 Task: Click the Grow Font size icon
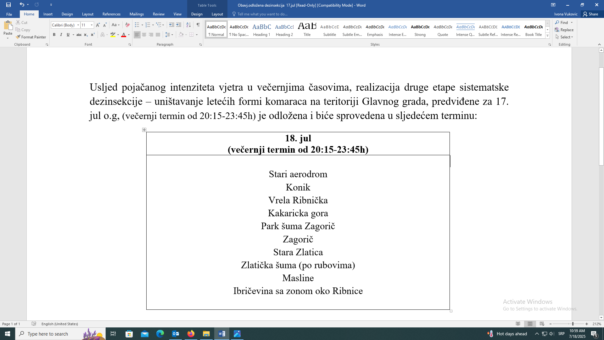[x=98, y=25]
